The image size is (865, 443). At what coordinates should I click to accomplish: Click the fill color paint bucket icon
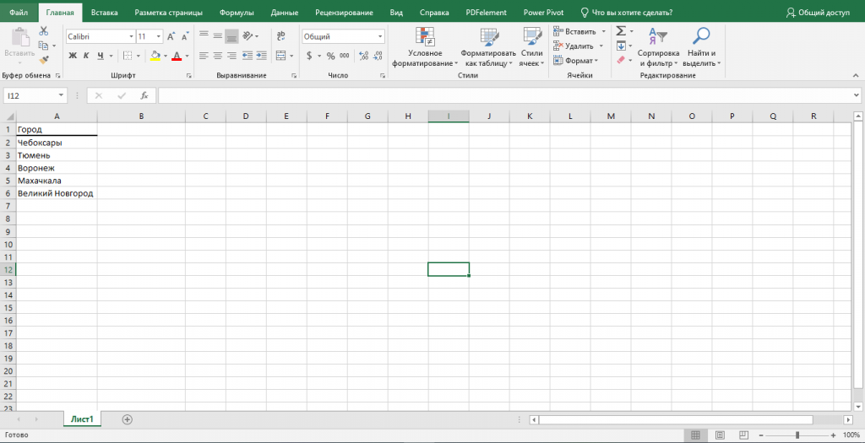tap(155, 56)
